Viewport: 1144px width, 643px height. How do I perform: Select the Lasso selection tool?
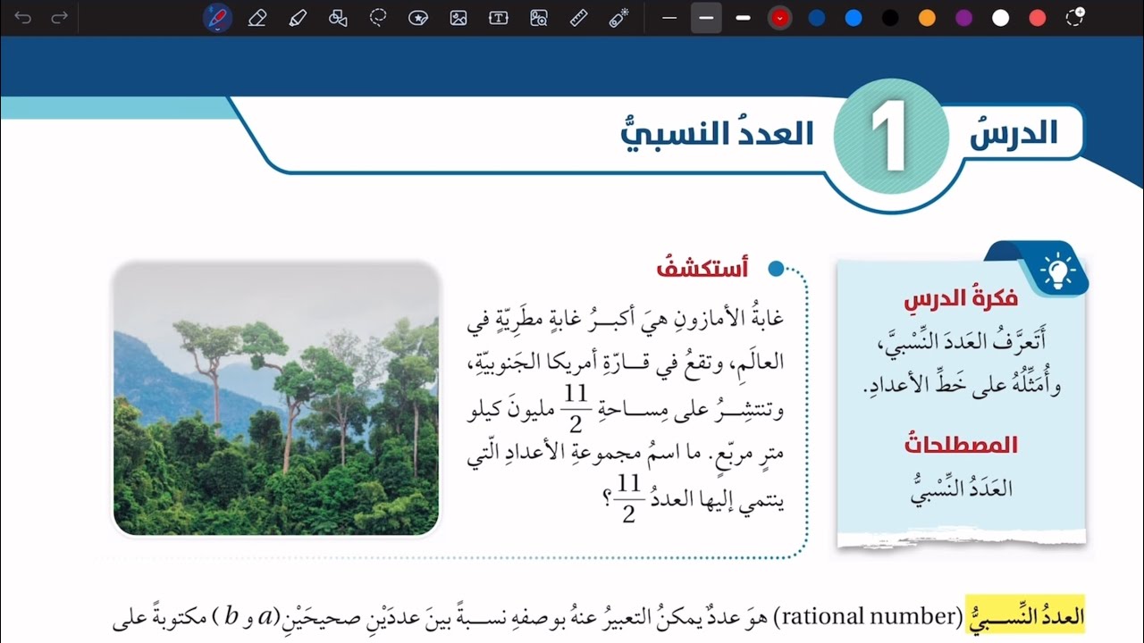(x=378, y=18)
